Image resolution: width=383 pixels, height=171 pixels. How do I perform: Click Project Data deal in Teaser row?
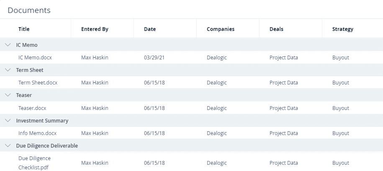(283, 108)
